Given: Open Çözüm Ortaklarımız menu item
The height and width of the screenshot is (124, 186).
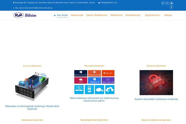Looking at the screenshot, I should 97,15.
